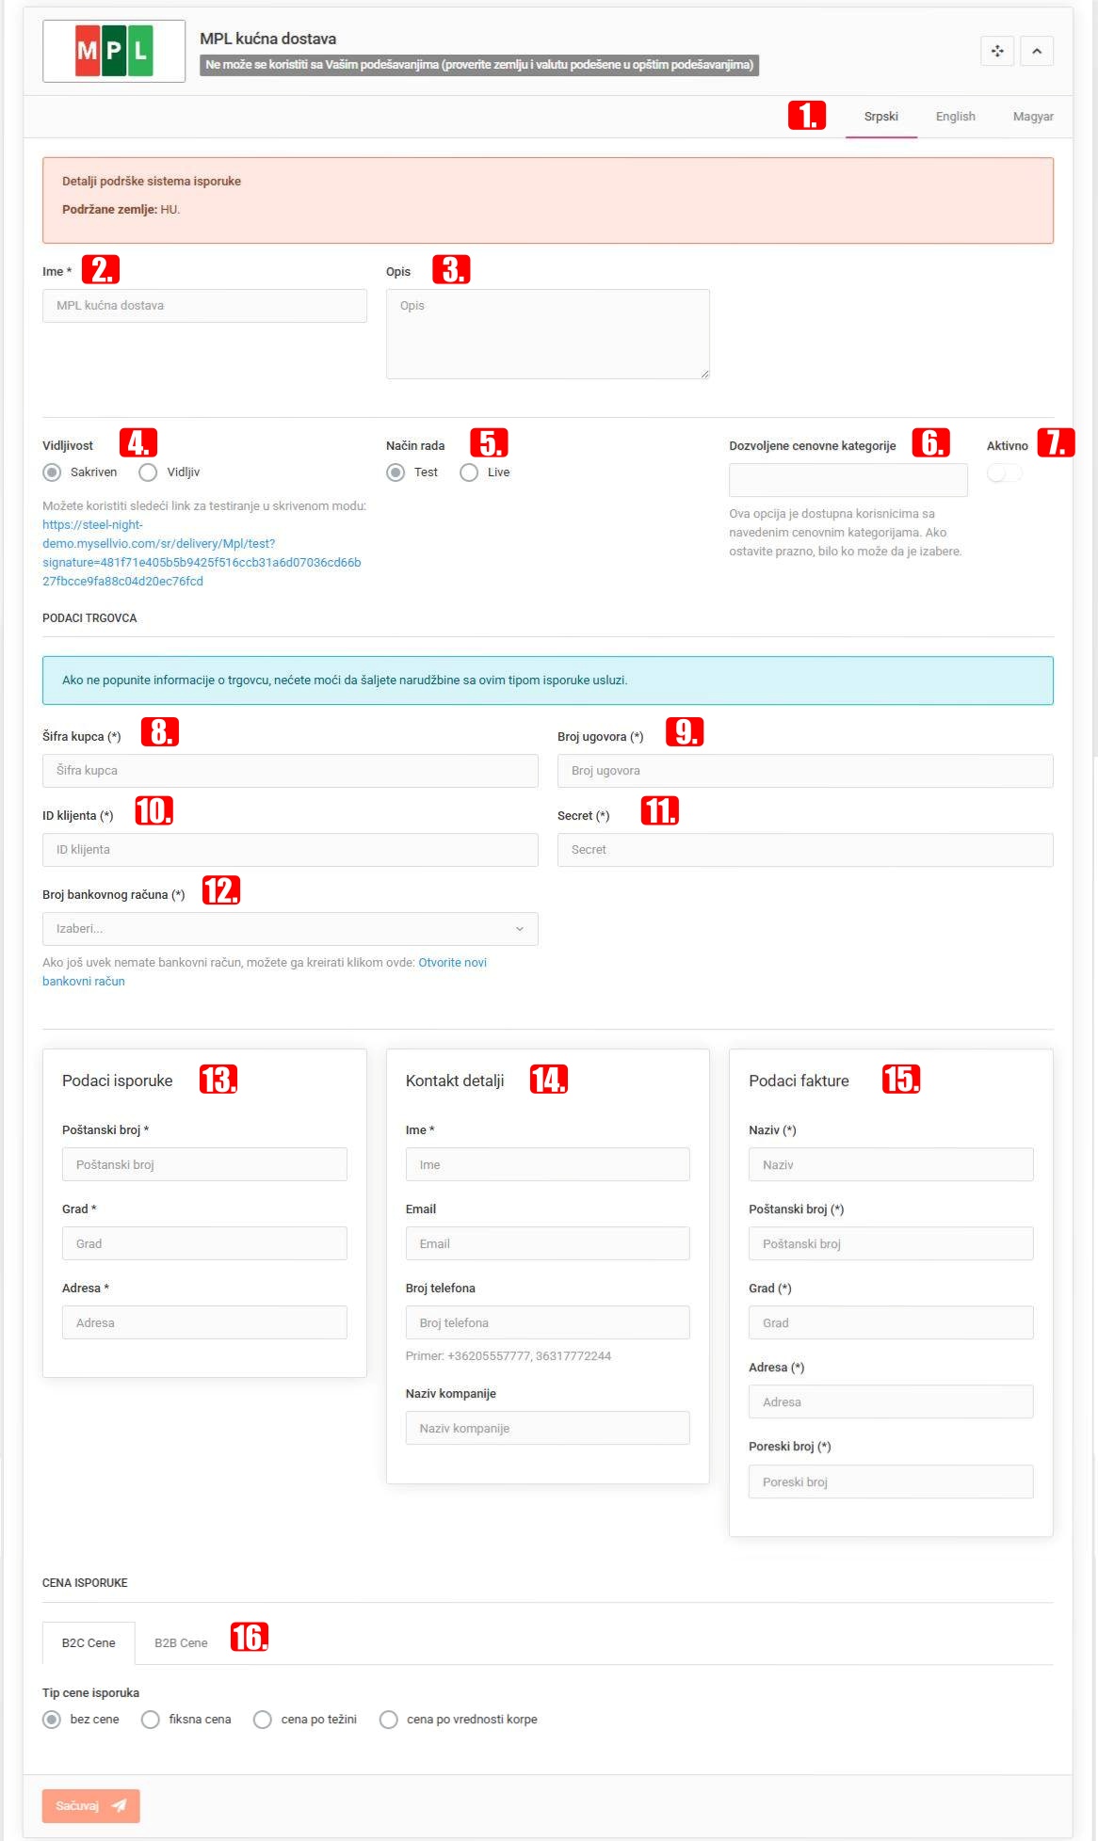
Task: Open the Broj bankovnog računa dropdown
Action: [x=290, y=929]
